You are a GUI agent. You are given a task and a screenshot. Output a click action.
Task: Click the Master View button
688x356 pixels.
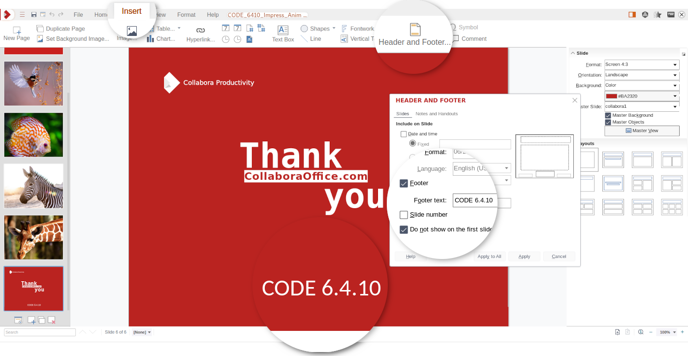[x=642, y=131]
